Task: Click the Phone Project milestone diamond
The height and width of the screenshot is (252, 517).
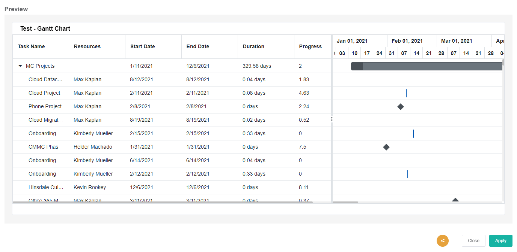Action: pos(400,106)
